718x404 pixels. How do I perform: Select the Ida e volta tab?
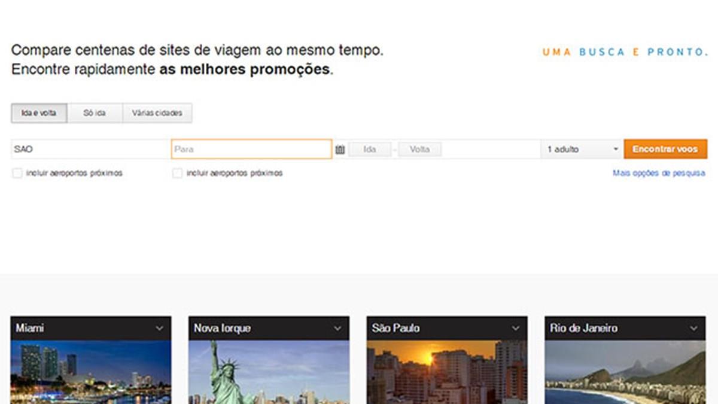coord(39,113)
